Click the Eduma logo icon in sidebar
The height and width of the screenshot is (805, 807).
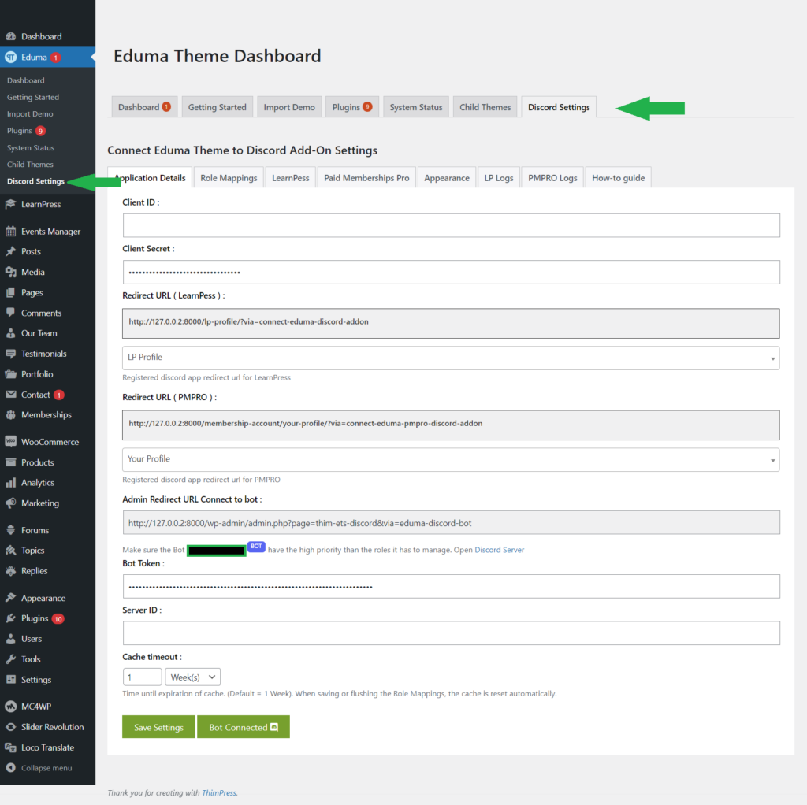(11, 57)
